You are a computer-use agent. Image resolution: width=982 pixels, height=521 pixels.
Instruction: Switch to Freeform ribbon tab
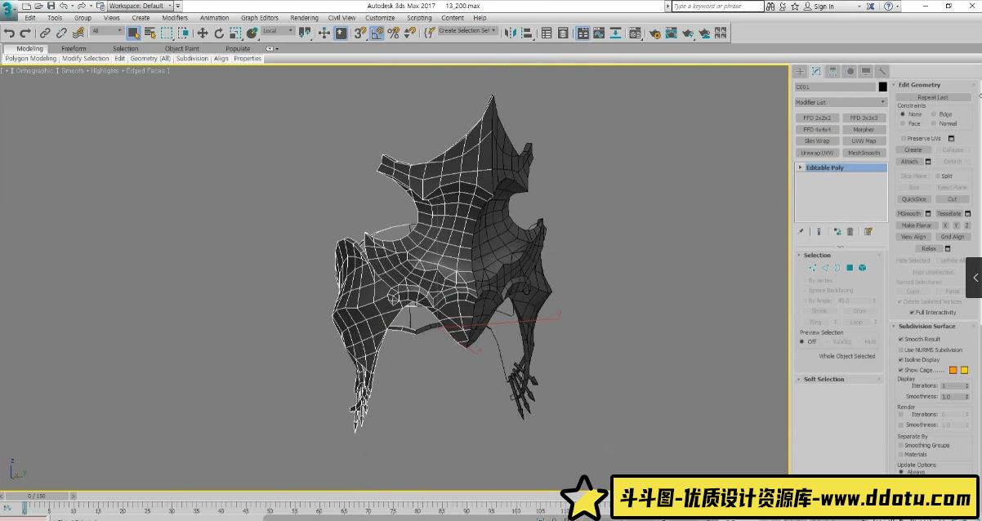[x=74, y=48]
